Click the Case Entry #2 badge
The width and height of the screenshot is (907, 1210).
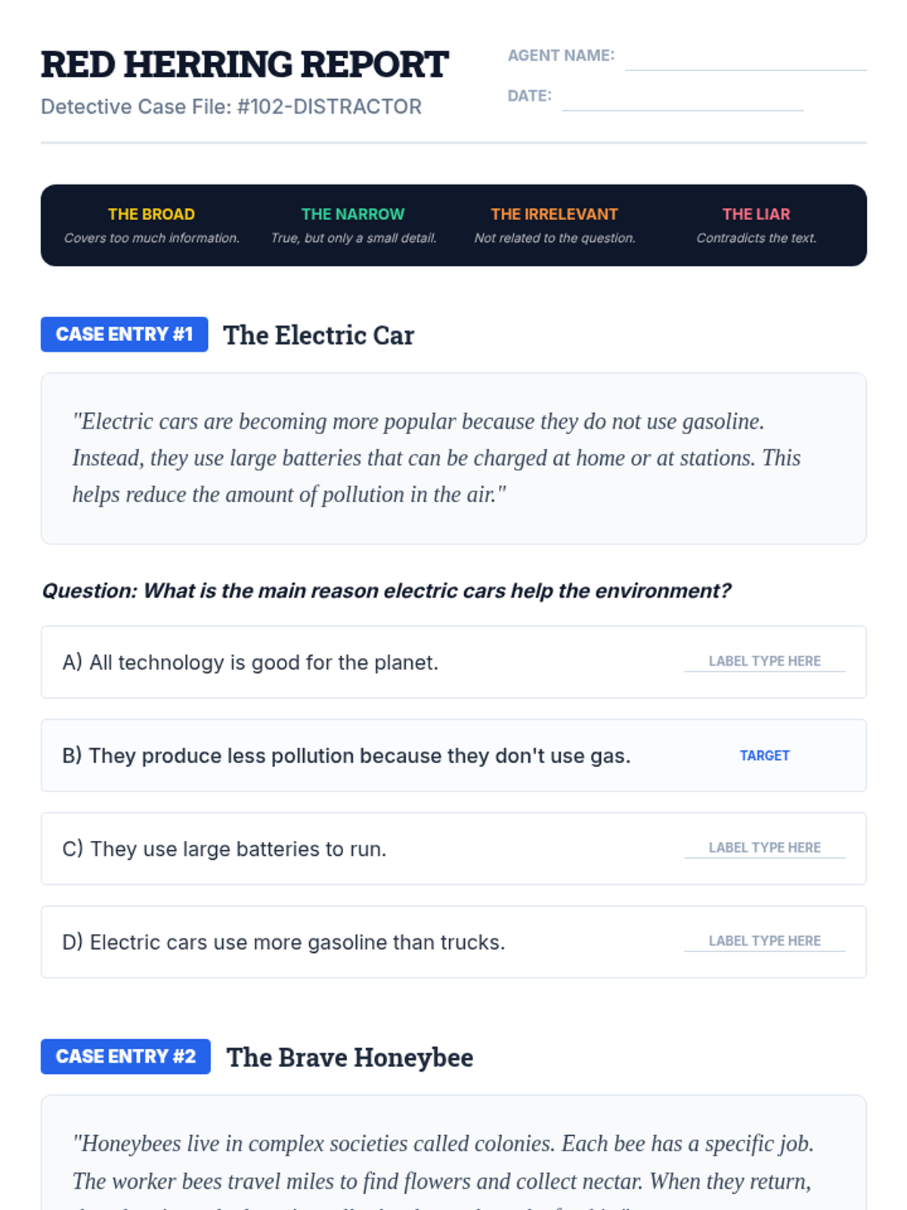point(125,1056)
